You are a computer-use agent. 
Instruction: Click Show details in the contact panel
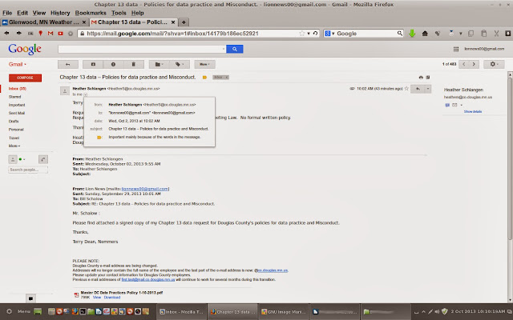coord(473,112)
